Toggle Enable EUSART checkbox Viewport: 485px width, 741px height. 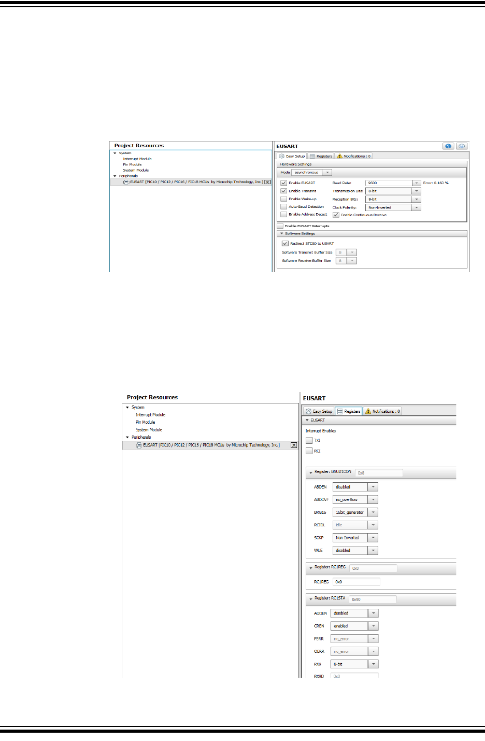284,183
